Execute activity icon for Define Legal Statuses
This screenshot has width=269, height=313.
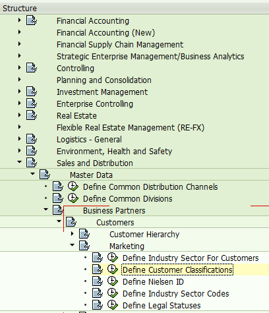coord(113,305)
